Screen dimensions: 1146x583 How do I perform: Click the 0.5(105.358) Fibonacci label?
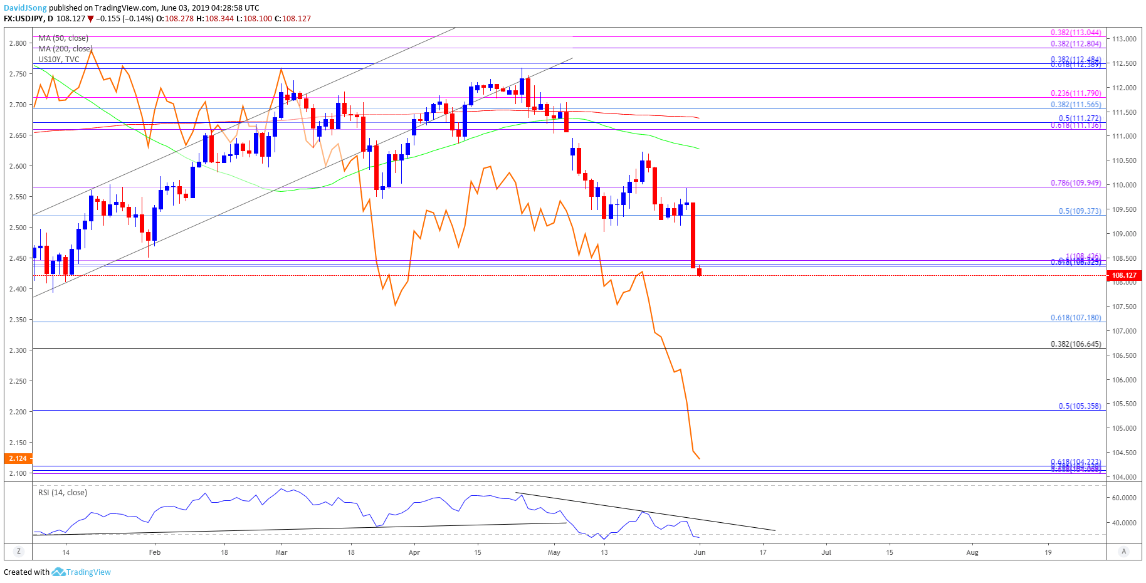[1080, 406]
